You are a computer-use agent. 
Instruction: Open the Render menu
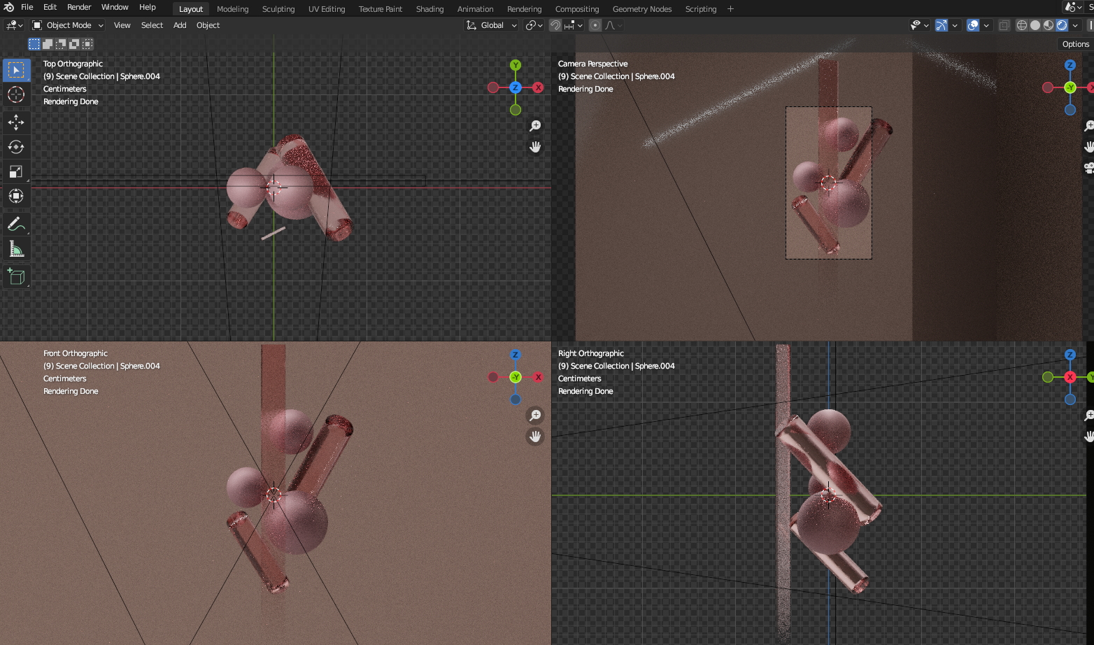pyautogui.click(x=79, y=7)
